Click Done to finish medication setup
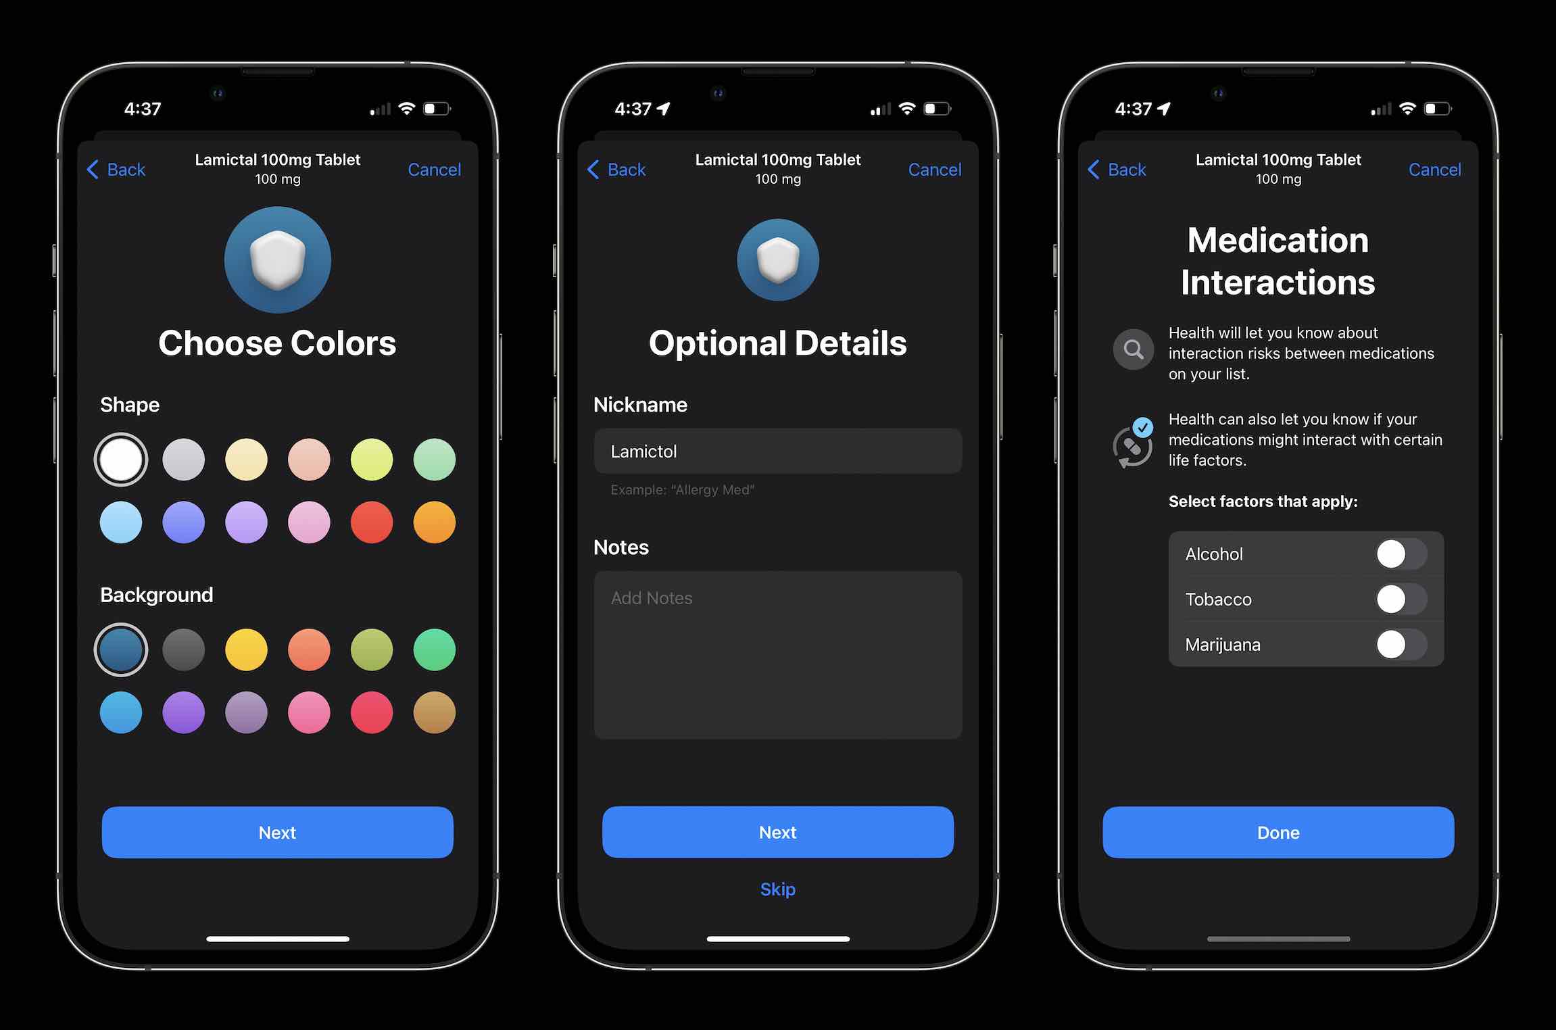1556x1030 pixels. pyautogui.click(x=1278, y=831)
